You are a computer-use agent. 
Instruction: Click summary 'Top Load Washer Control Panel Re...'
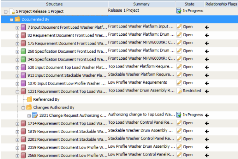(x=141, y=123)
